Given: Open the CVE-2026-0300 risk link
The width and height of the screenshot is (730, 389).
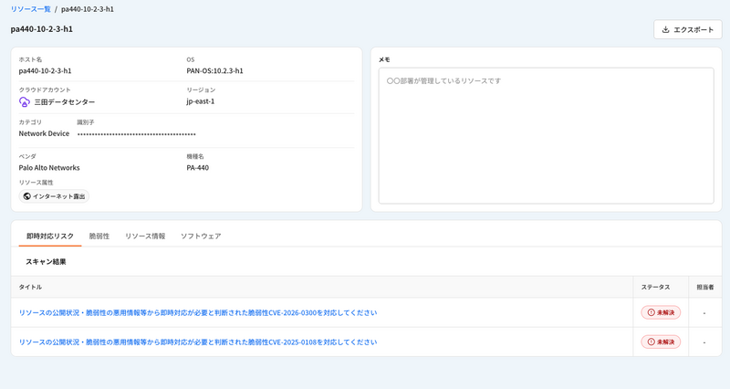Looking at the screenshot, I should point(198,312).
